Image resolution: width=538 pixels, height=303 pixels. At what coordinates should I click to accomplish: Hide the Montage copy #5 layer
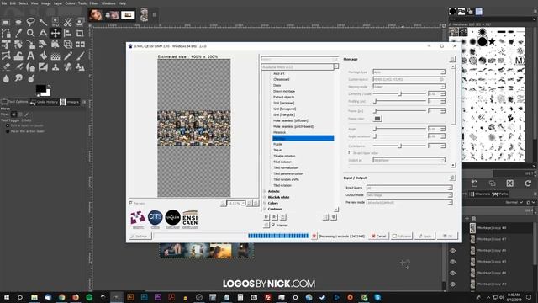point(452,262)
